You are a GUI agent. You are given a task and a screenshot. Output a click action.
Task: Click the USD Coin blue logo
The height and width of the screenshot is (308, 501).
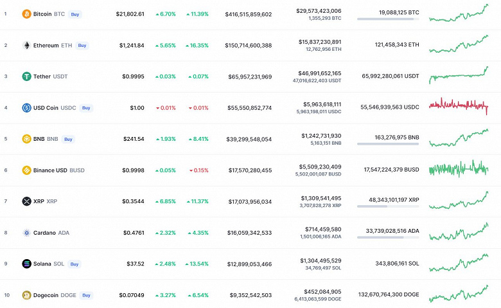coord(26,108)
